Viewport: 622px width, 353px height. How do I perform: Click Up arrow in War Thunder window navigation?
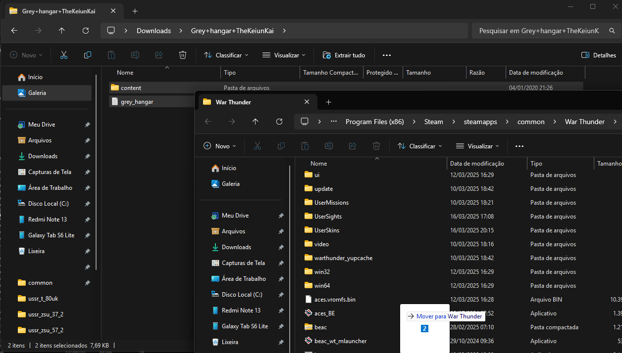(256, 122)
